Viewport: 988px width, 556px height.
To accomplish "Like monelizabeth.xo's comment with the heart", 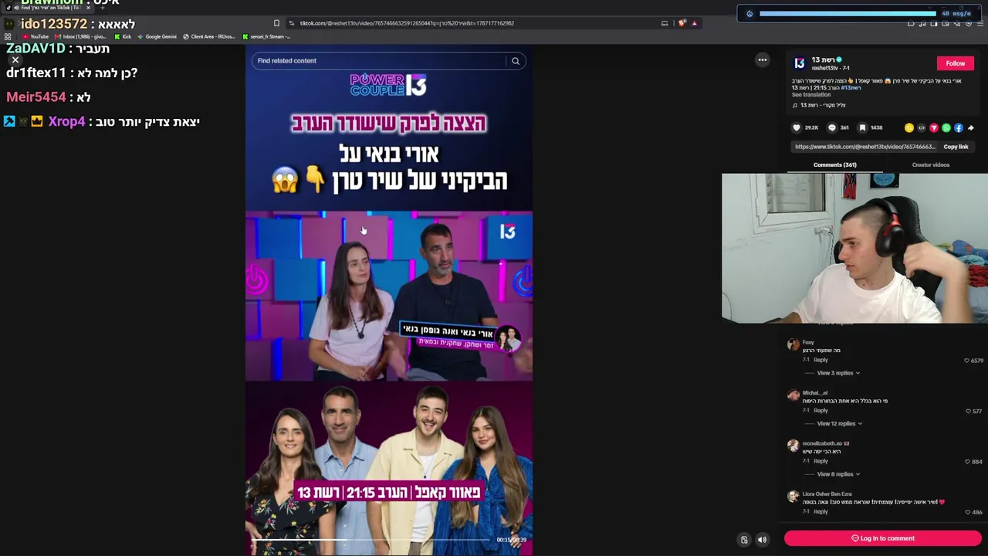I will pyautogui.click(x=967, y=462).
